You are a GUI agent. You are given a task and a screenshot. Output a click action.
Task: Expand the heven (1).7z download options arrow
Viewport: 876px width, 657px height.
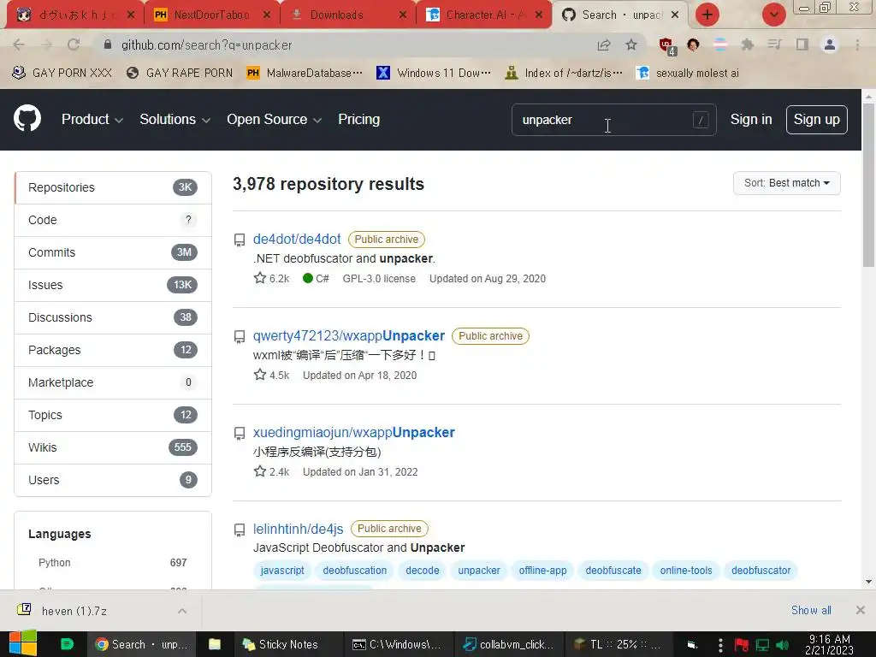coord(182,611)
